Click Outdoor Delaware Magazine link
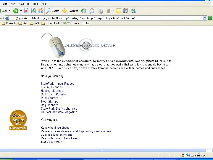Screen dimensions: 213x160 click(59, 112)
